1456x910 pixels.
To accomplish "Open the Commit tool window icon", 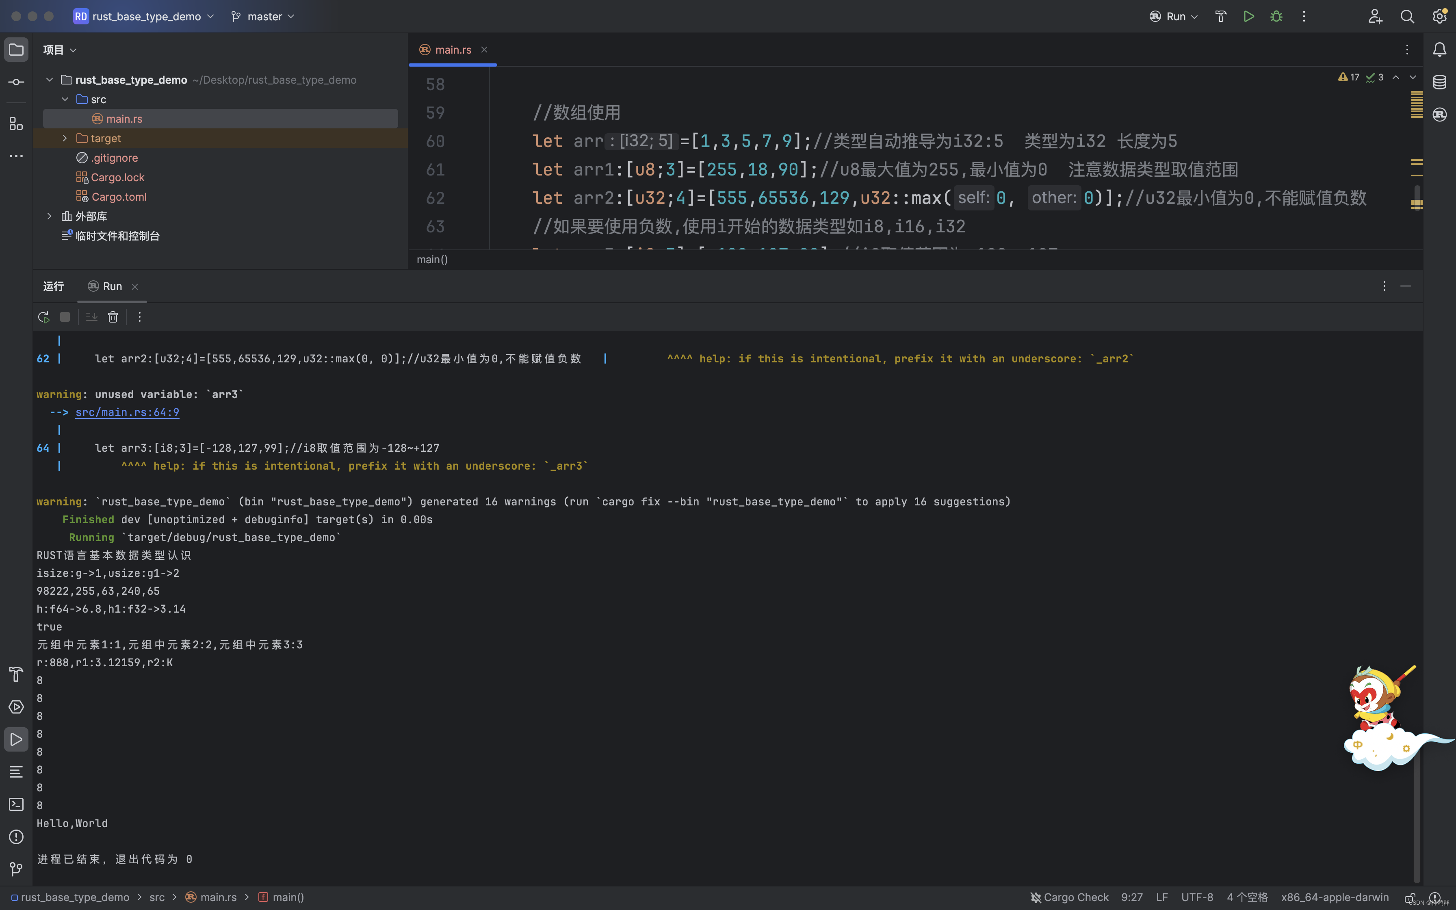I will click(16, 82).
